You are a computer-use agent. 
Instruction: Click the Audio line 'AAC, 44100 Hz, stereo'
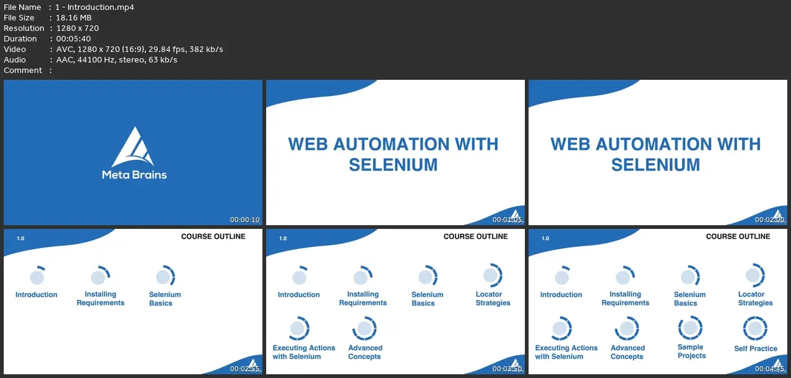116,60
